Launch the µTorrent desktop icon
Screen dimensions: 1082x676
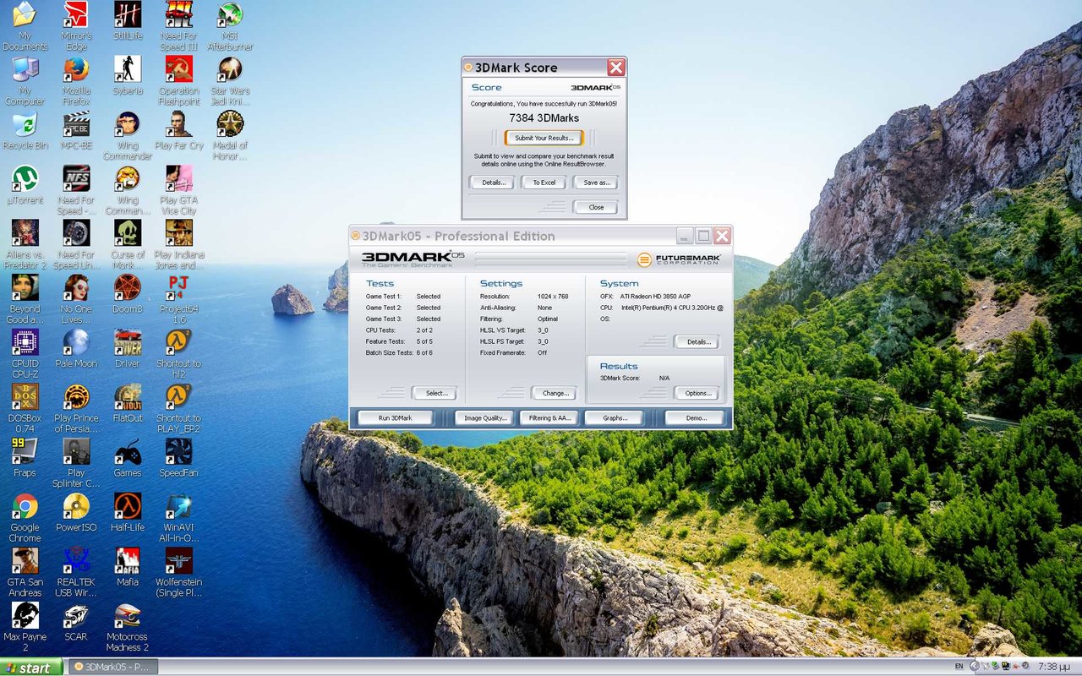point(25,186)
